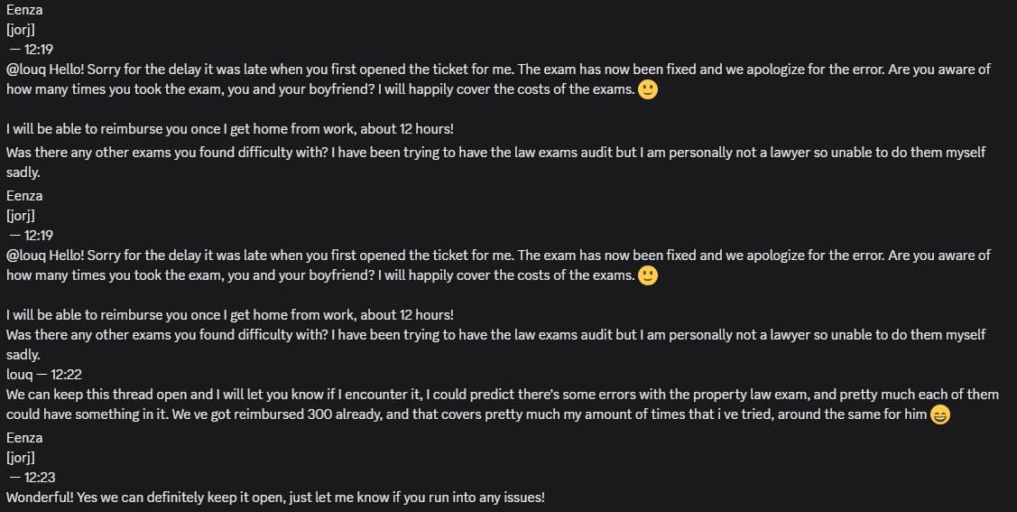Viewport: 1017px width, 512px height.
Task: Click the [jorj] tag above the 12:23 timestamp
Action: click(21, 458)
